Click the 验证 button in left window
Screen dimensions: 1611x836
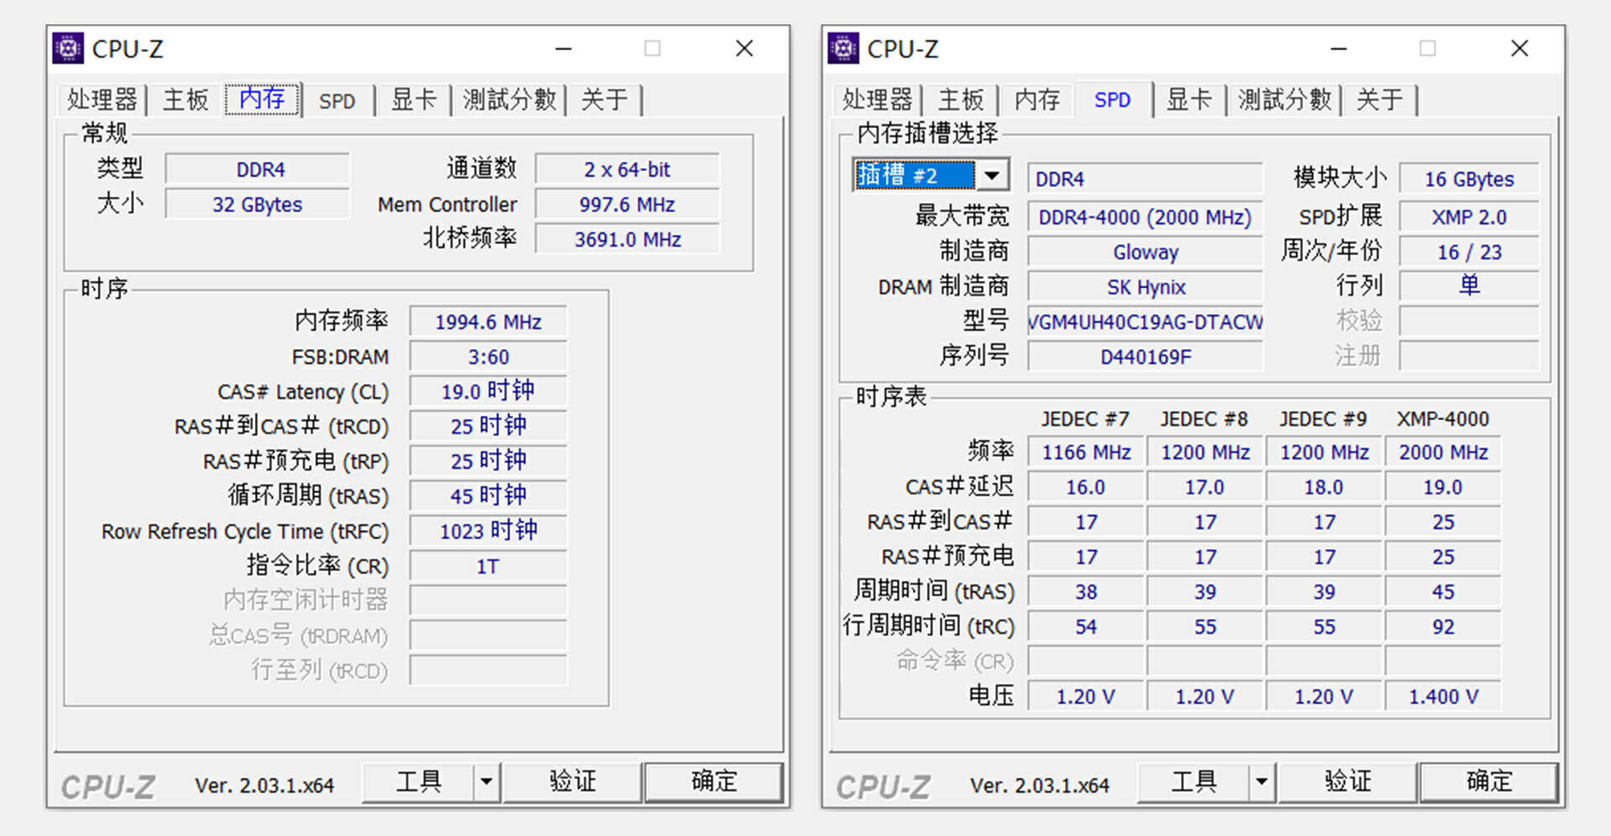click(x=573, y=781)
